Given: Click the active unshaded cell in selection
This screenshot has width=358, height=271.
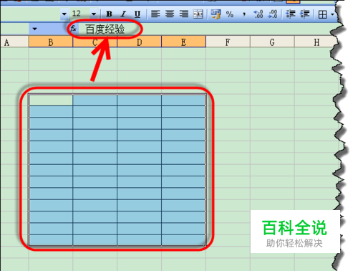Looking at the screenshot, I should click(x=51, y=100).
